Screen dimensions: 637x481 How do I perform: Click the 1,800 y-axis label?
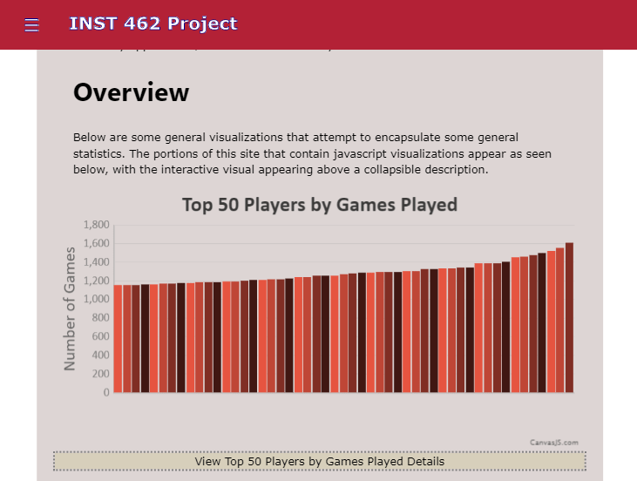coord(96,225)
